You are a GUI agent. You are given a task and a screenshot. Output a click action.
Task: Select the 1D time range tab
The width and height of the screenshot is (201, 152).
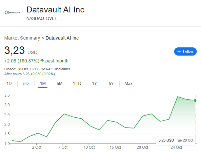point(9,83)
